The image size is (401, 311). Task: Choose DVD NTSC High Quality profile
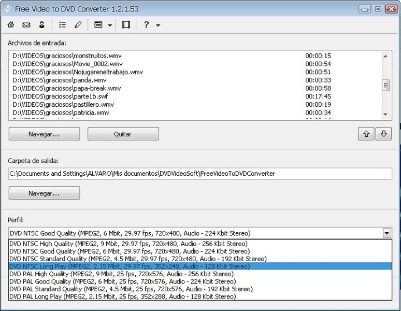click(200, 244)
